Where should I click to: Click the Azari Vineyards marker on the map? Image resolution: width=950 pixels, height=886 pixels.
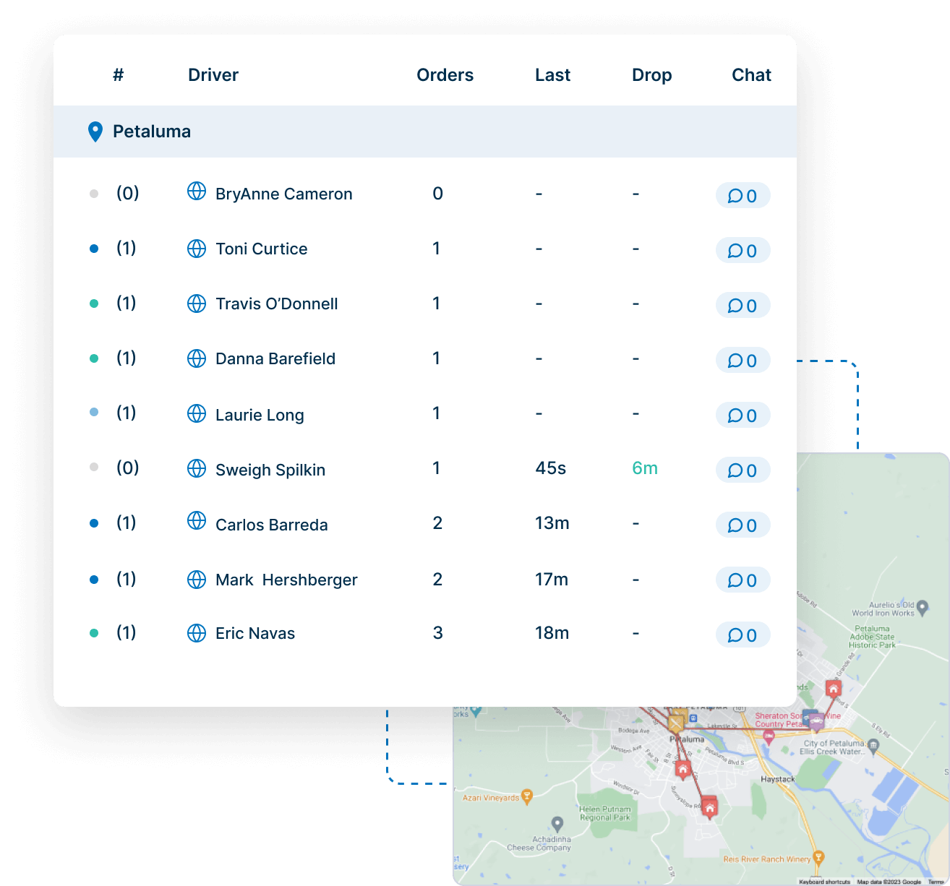527,797
